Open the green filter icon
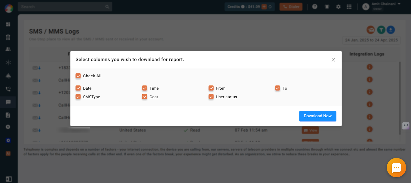The height and width of the screenshot is (183, 411). tap(381, 30)
